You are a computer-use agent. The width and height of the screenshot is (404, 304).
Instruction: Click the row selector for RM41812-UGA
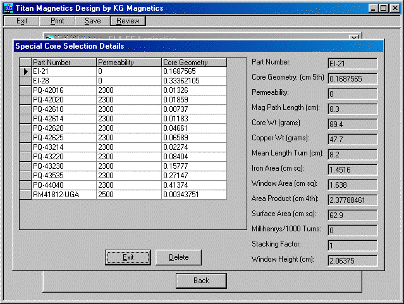(25, 195)
